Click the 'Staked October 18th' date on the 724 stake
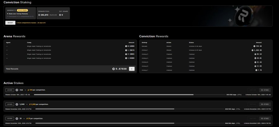This screenshot has height=127, width=279. click(x=18, y=95)
